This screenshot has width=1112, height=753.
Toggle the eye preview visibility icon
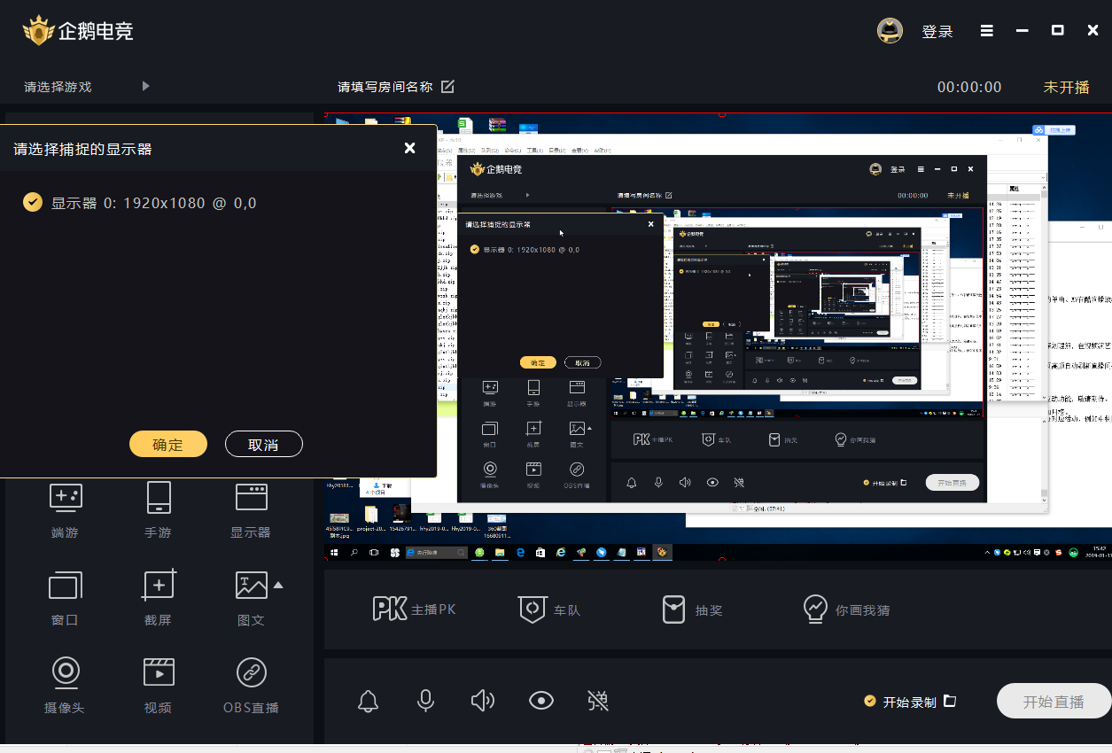tap(540, 702)
